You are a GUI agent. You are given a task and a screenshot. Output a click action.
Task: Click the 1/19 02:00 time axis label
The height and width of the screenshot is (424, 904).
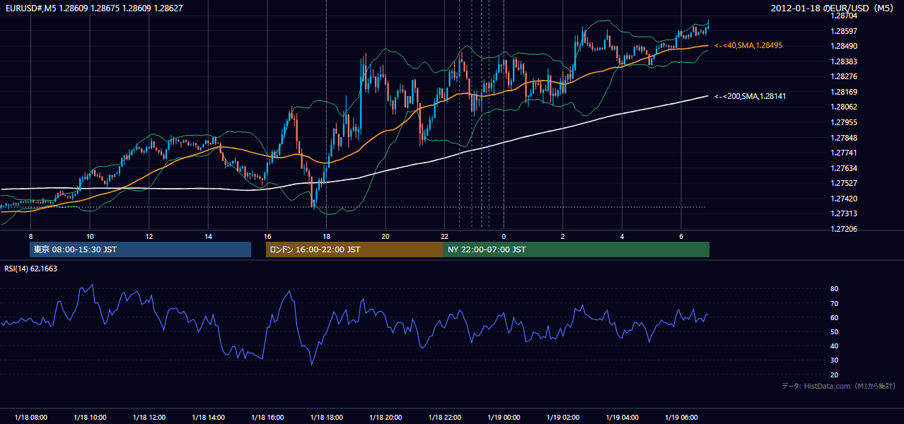pyautogui.click(x=563, y=418)
